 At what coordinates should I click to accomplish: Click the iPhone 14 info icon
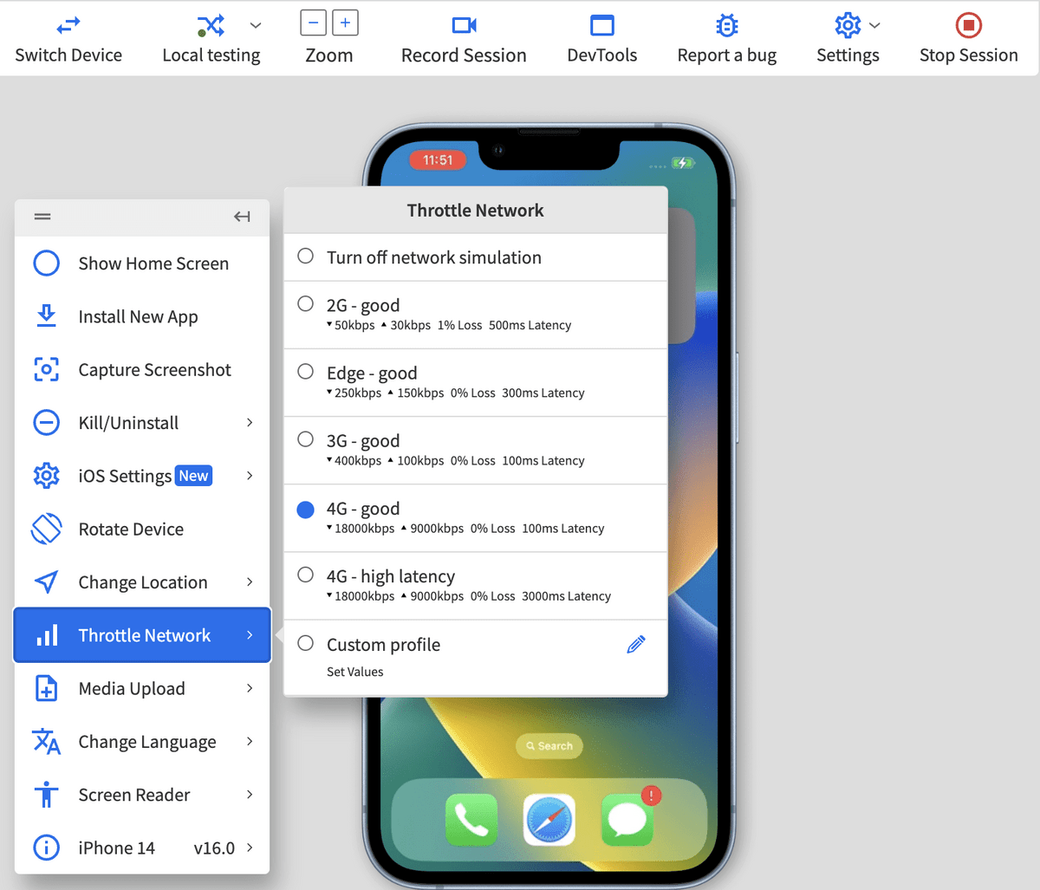click(x=46, y=848)
